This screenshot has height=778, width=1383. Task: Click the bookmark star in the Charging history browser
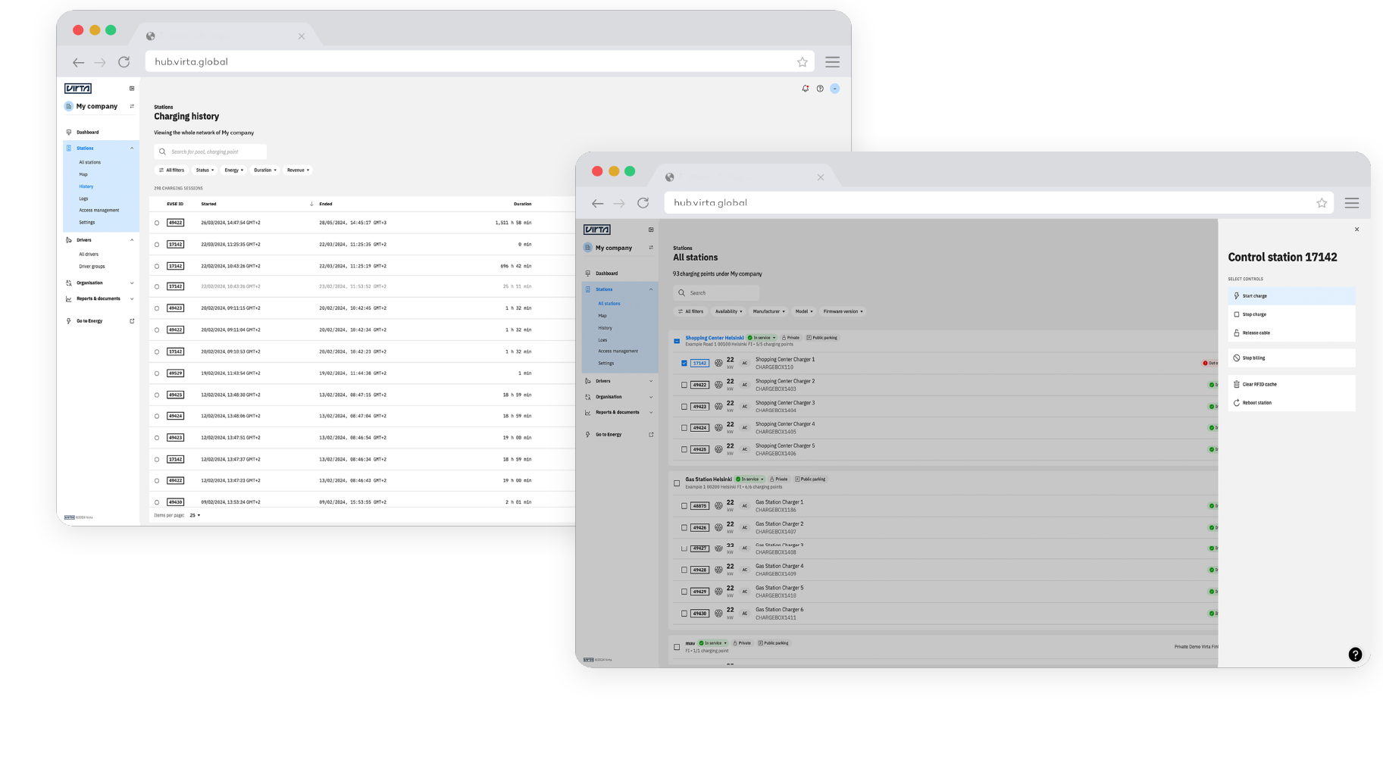click(x=802, y=62)
